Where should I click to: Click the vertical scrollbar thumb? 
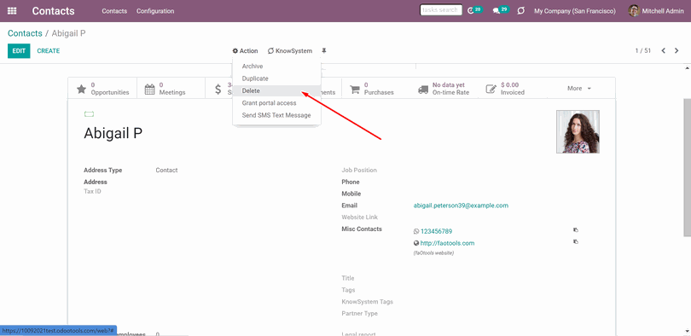coord(687,167)
